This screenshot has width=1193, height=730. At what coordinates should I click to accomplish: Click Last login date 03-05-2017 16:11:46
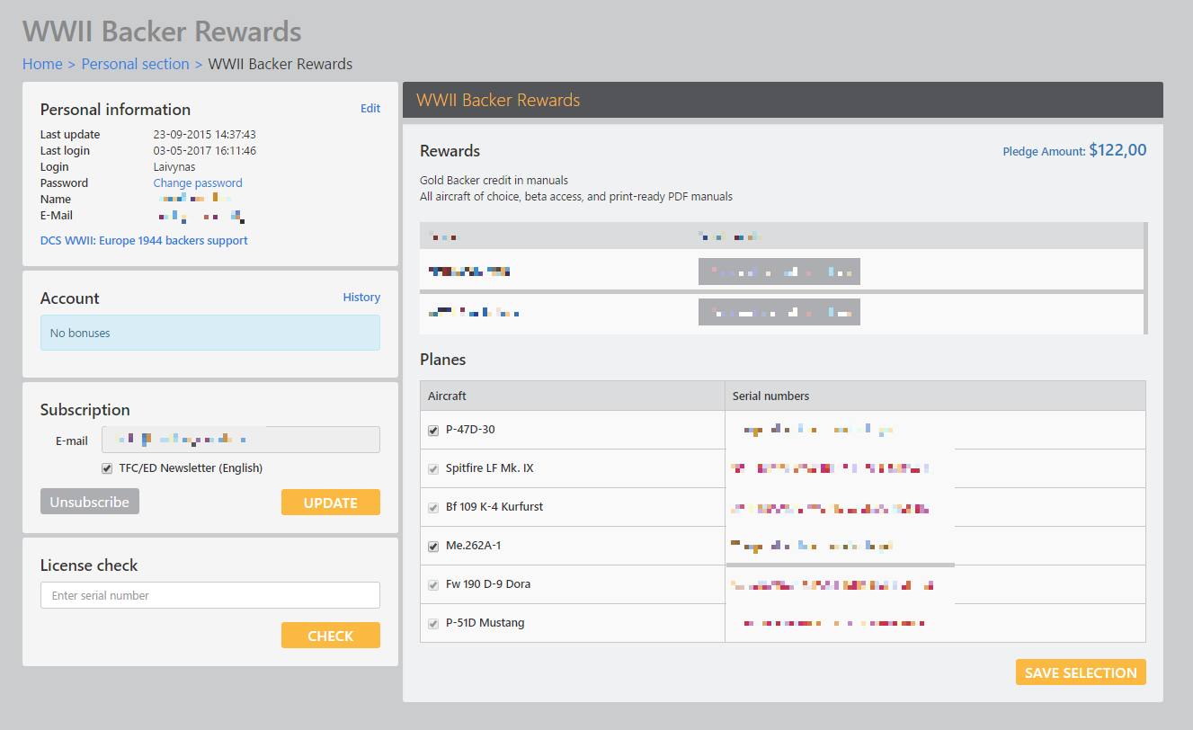tap(205, 151)
